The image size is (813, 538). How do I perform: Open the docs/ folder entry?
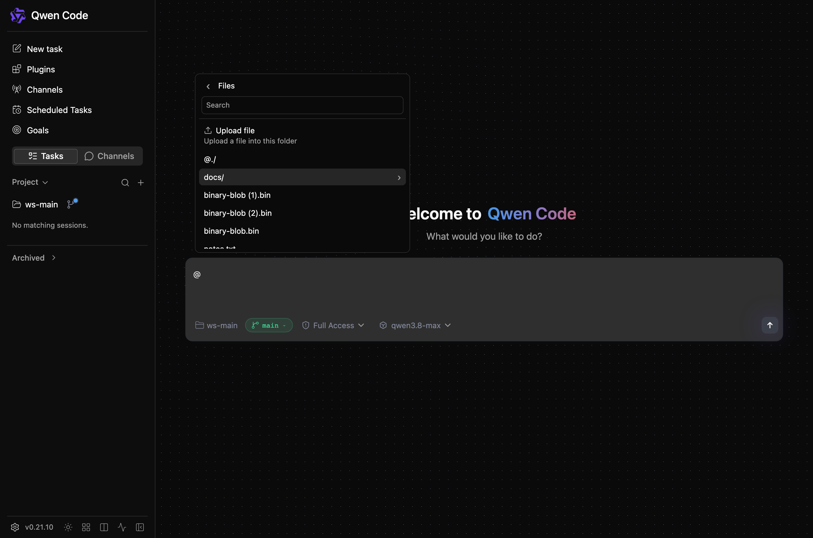(302, 177)
